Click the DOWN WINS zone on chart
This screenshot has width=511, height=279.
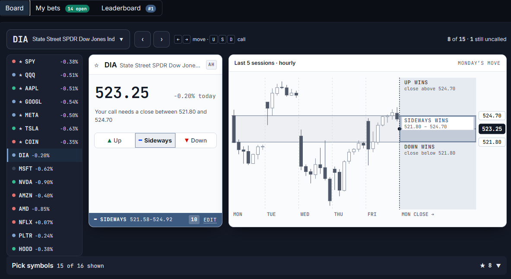point(438,176)
